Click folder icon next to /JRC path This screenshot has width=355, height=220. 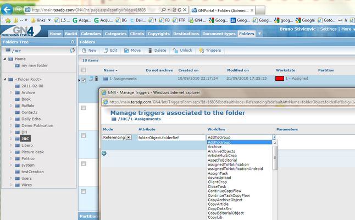click(x=8, y=50)
